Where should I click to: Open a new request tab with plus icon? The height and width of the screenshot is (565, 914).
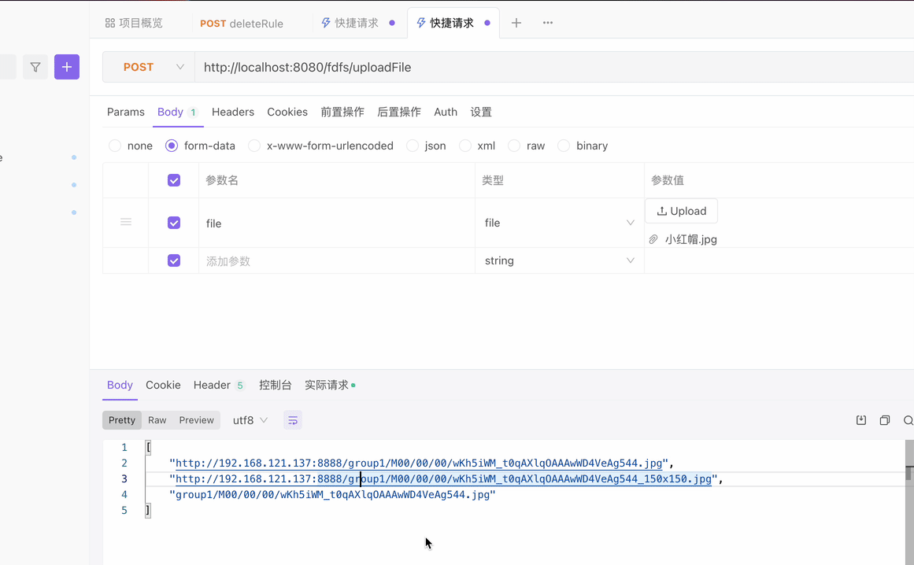click(x=516, y=23)
